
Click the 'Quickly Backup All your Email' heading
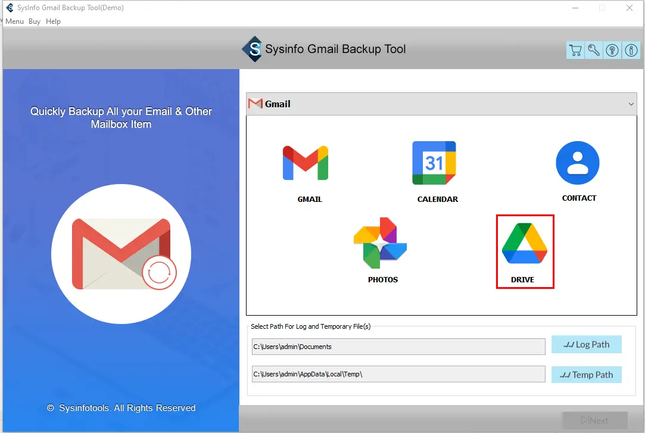[121, 117]
